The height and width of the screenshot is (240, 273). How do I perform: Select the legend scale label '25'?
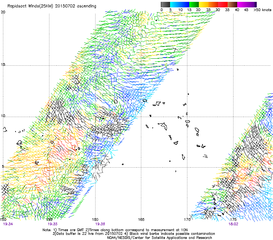[208, 10]
